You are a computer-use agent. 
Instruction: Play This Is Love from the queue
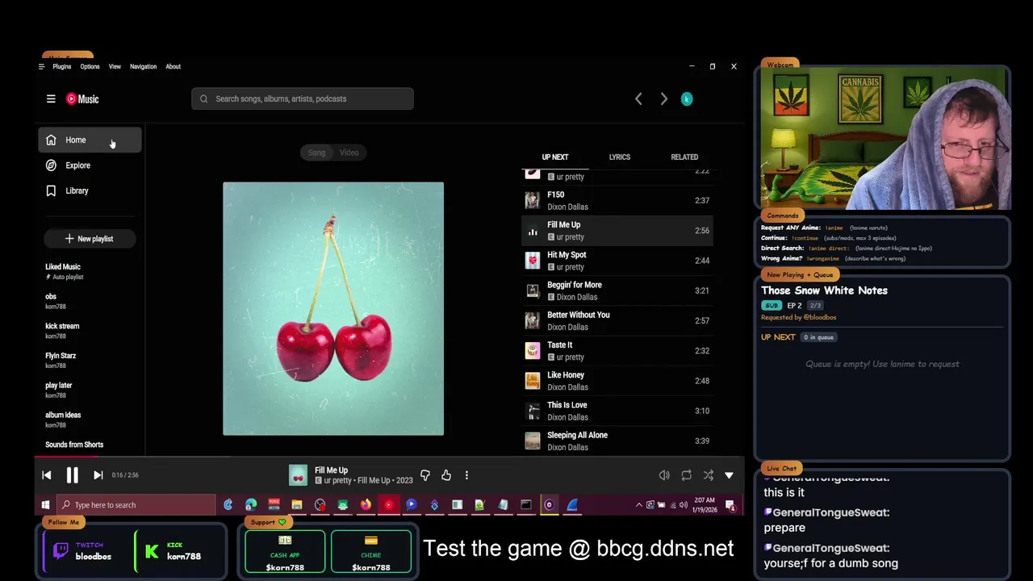coord(617,411)
